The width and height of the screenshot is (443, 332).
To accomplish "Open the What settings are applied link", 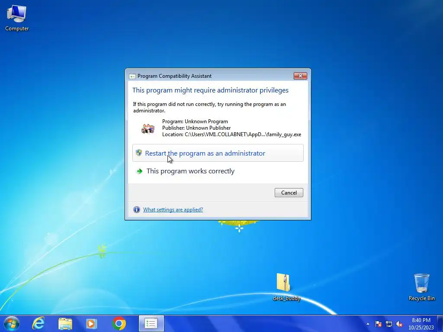I will point(173,210).
